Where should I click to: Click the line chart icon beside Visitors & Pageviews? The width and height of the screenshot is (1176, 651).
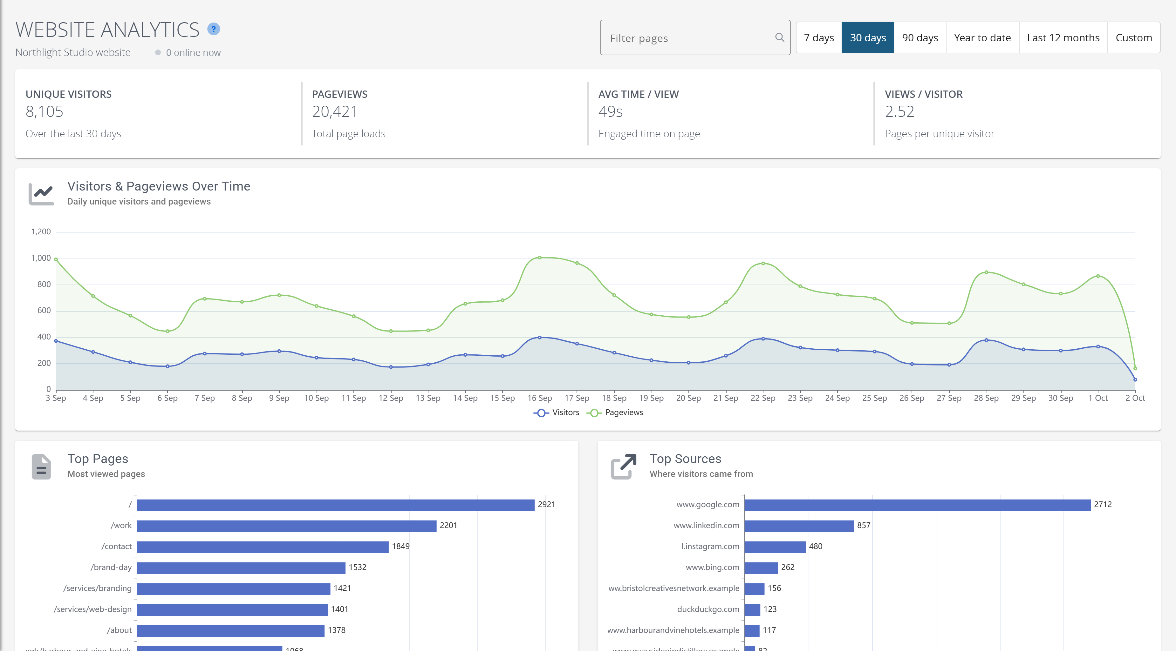[41, 194]
